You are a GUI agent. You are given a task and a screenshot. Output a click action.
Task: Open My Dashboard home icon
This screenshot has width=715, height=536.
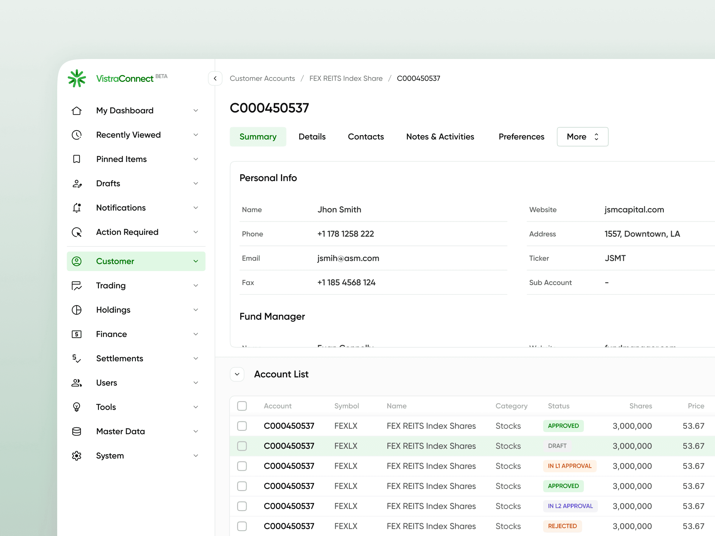(77, 110)
